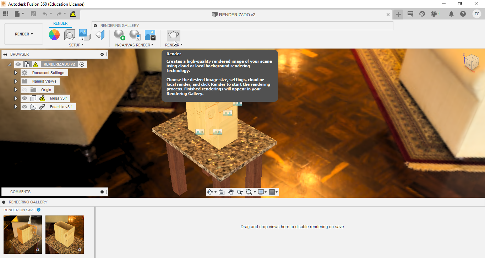The image size is (485, 258).
Task: Select the RENDER ribbon tab
Action: pos(60,23)
